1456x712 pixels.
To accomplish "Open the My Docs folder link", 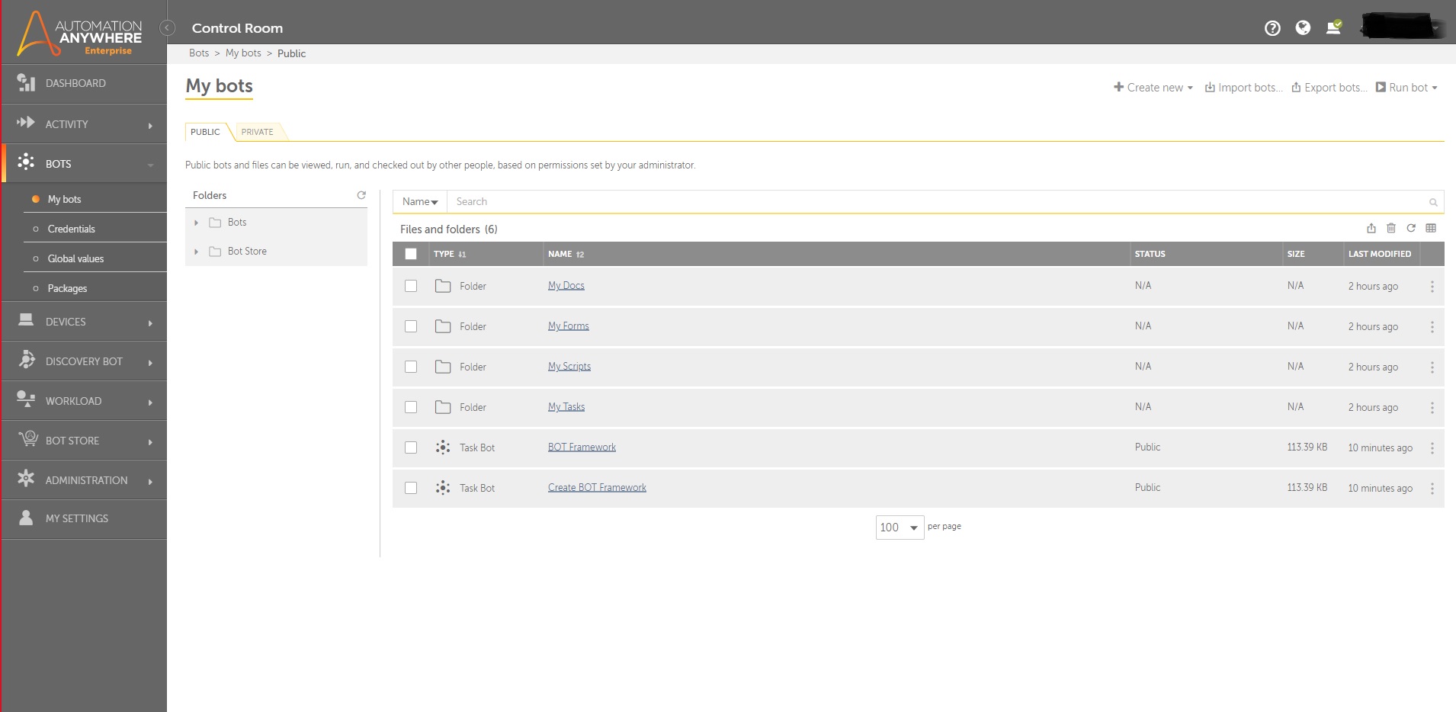I will 566,286.
